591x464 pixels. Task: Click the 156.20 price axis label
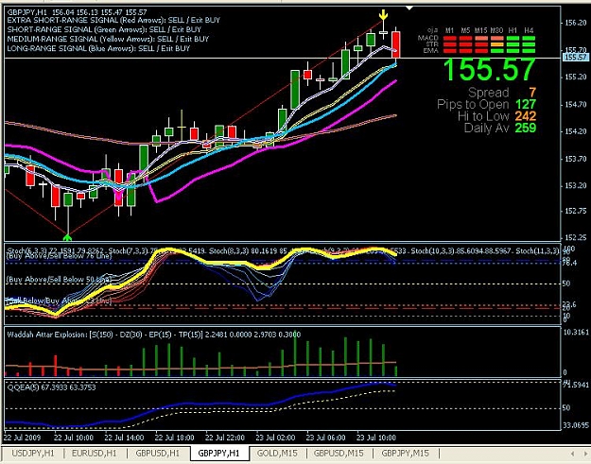pos(576,23)
